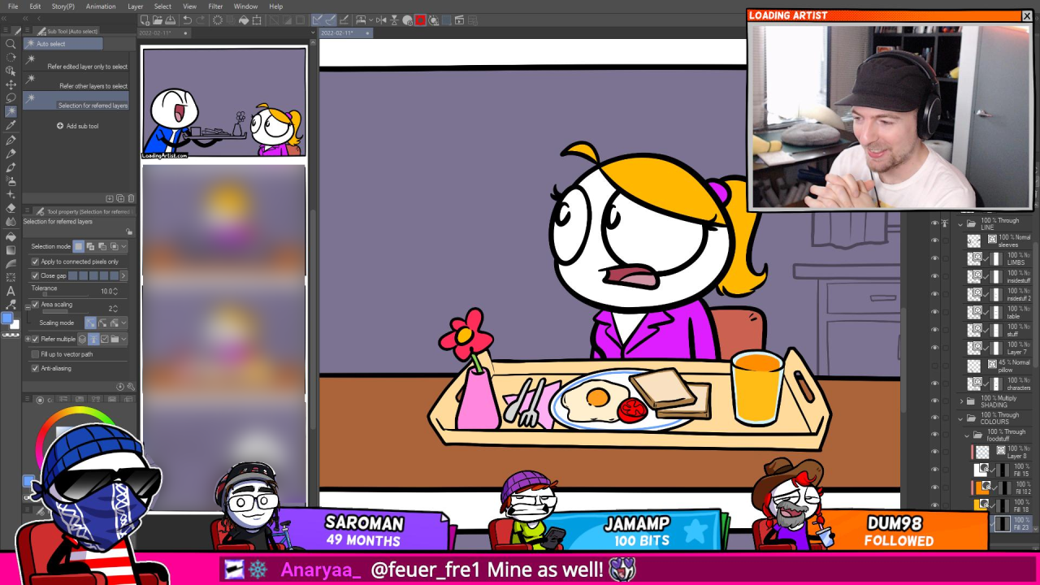
Task: Select the Lasso selection tool
Action: click(11, 98)
